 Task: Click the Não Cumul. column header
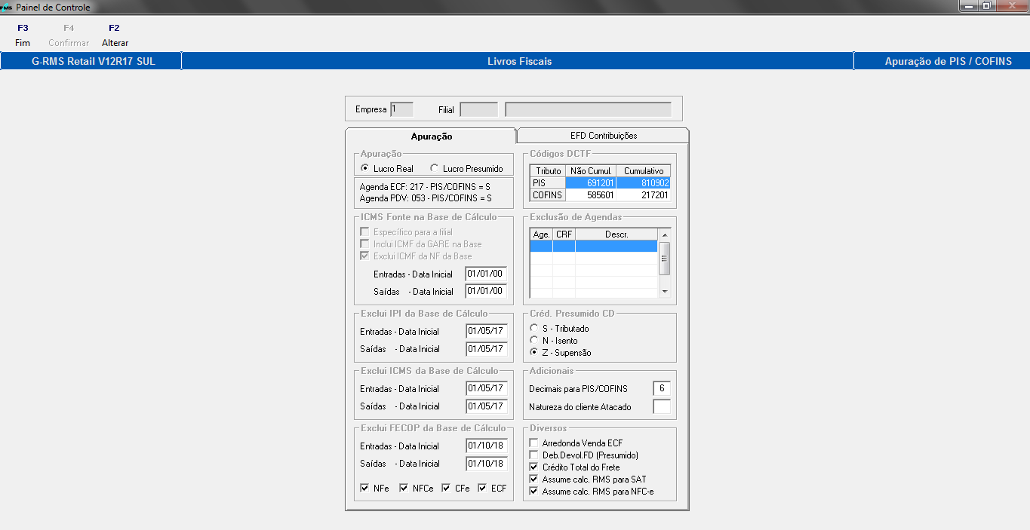coord(592,171)
